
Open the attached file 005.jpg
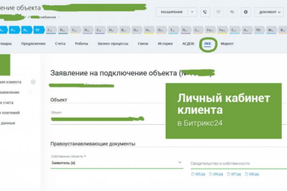point(198,174)
